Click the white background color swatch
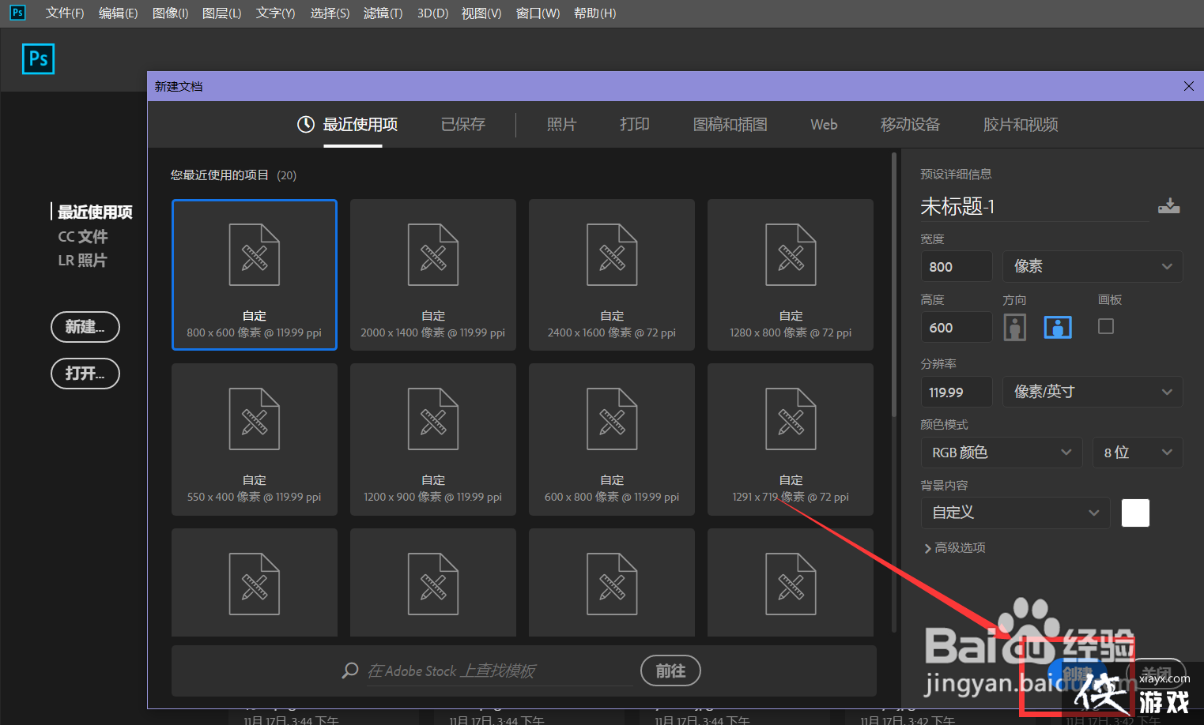1204x725 pixels. 1135,513
